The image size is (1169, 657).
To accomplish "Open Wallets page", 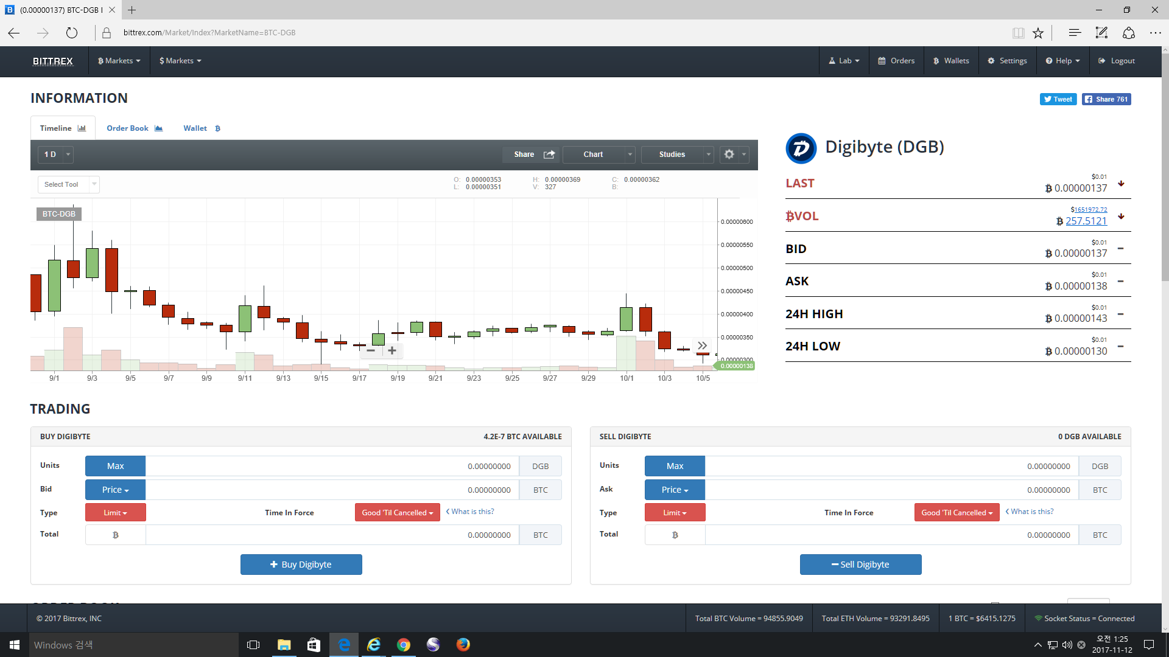I will (951, 61).
